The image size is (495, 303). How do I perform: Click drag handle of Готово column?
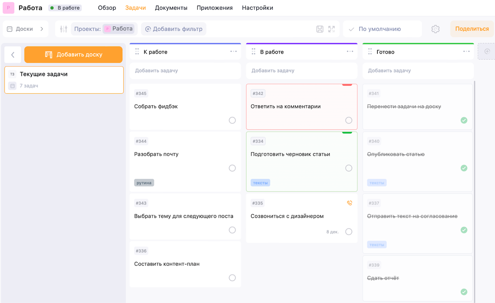(370, 52)
